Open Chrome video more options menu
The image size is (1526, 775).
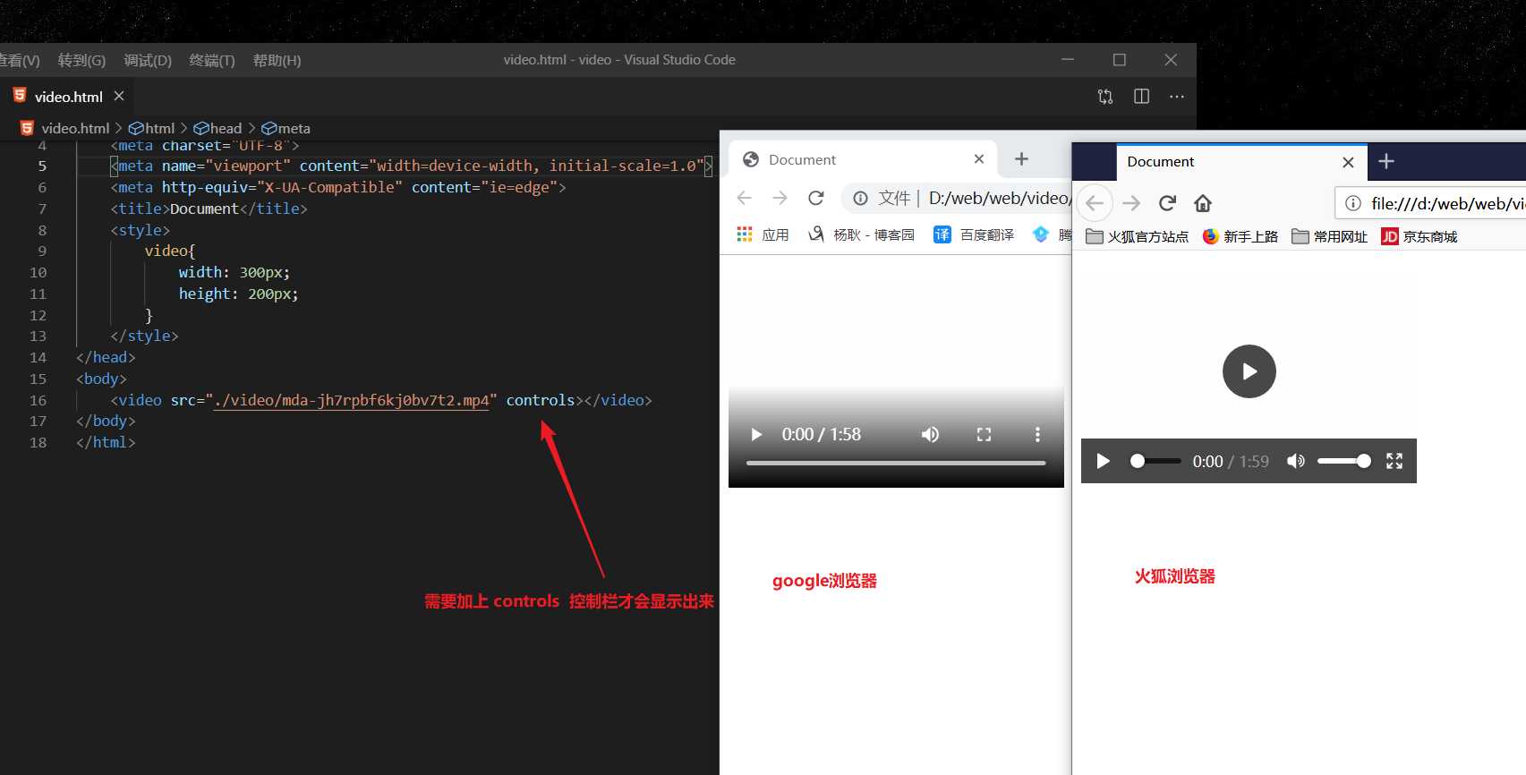point(1037,434)
